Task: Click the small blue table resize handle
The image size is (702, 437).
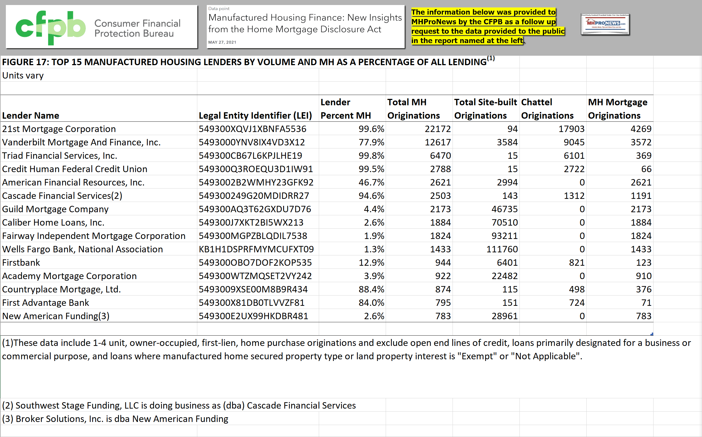Action: [x=652, y=334]
